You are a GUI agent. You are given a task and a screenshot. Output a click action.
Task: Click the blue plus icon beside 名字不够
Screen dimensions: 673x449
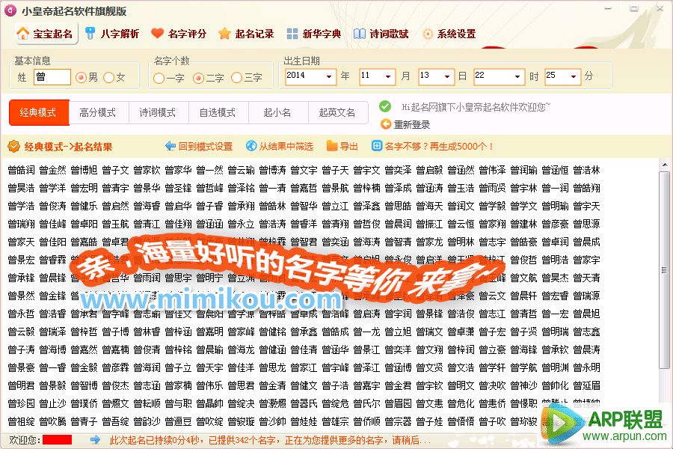click(376, 146)
